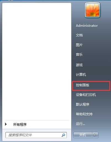
Task: Select 默认程序 in the Start menu
Action: point(83,104)
